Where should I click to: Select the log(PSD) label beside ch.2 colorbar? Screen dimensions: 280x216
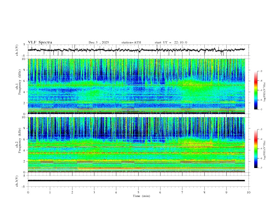click(265, 150)
